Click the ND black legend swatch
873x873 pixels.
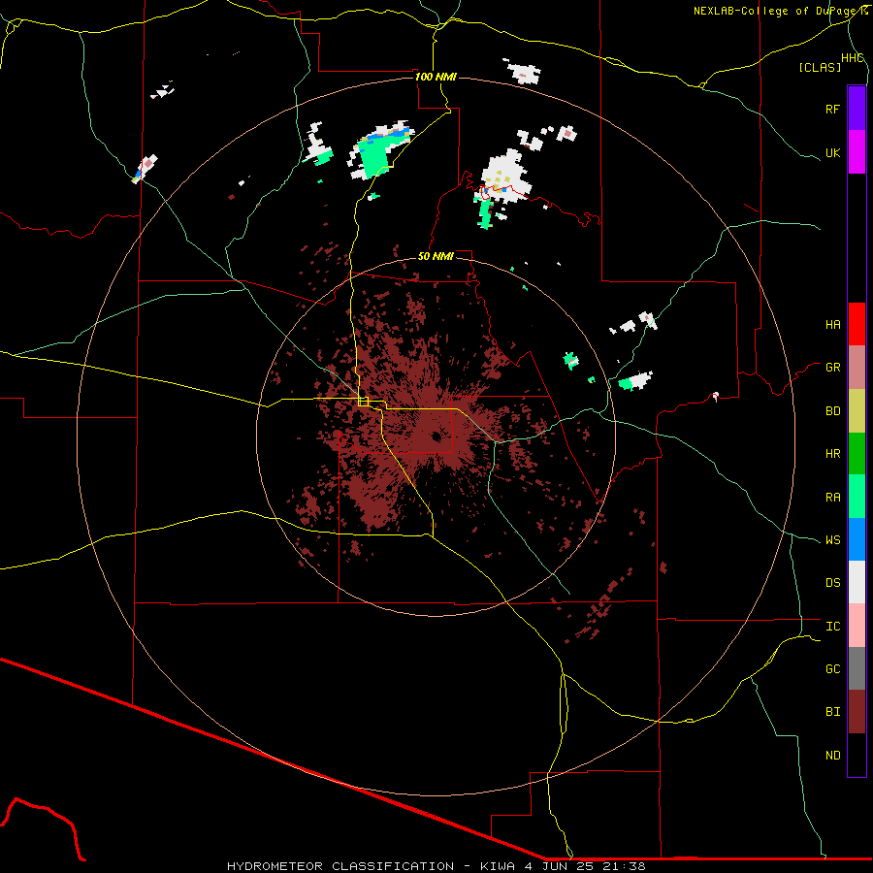(x=857, y=755)
